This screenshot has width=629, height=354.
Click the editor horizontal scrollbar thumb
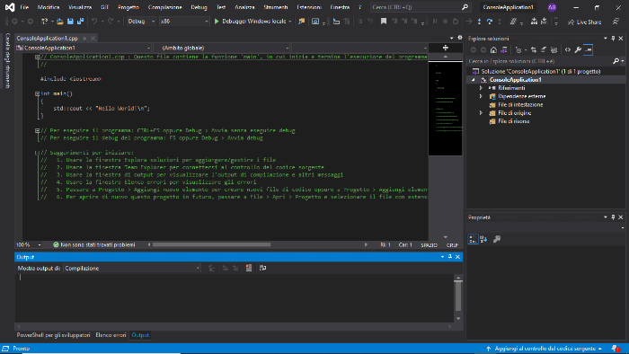(211, 244)
